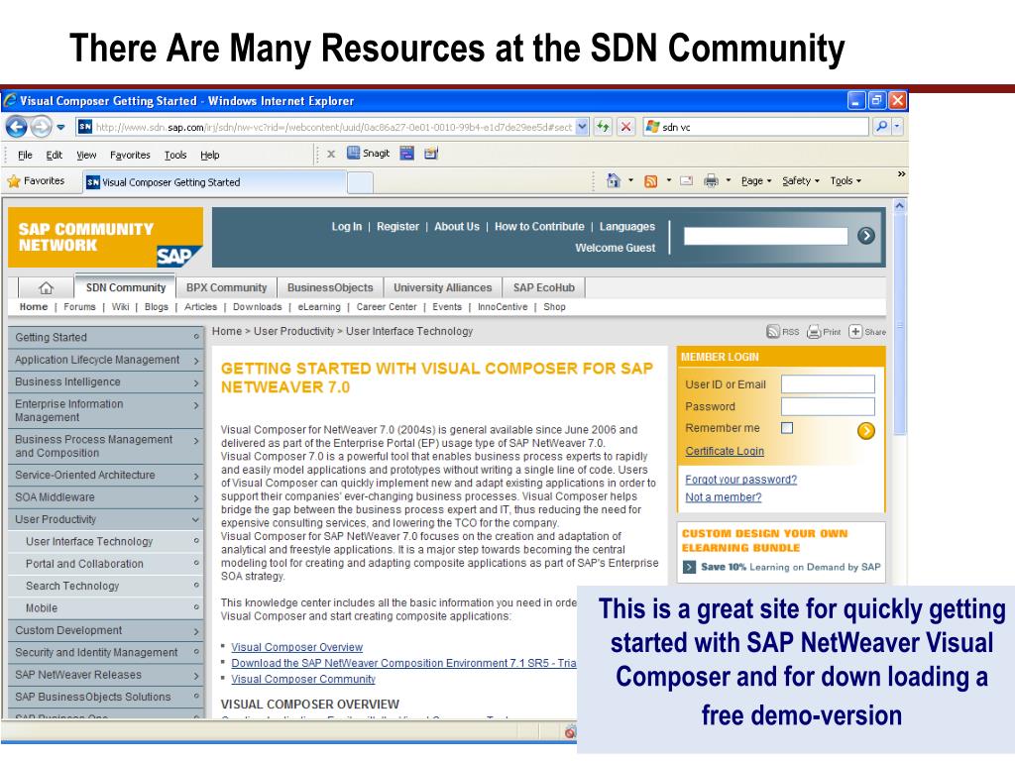Switch to BusinessObjects tab
Viewport: 1015px width, 761px height.
pyautogui.click(x=330, y=288)
